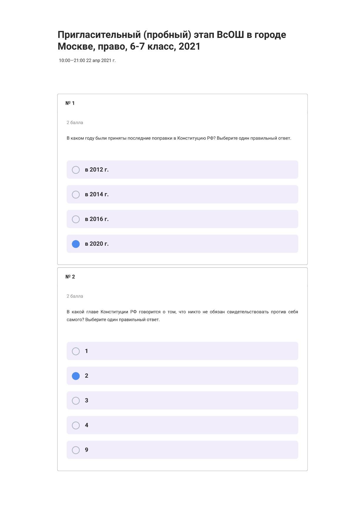Select radio button for в 2012 г.

[76, 170]
